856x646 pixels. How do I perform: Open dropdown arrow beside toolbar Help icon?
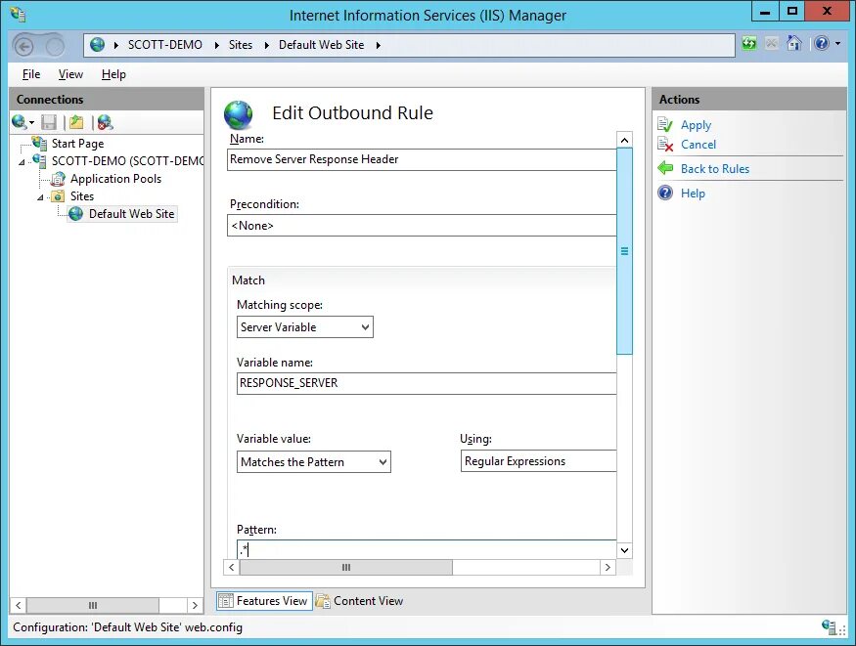pos(837,43)
